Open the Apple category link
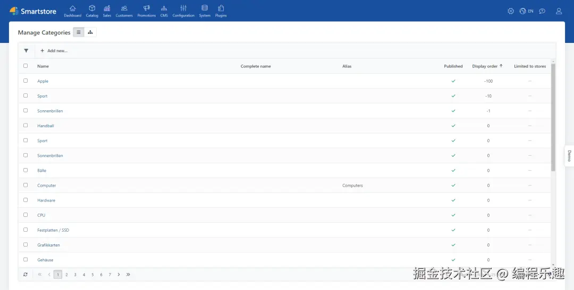Viewport: 574px width, 290px height. pos(43,81)
